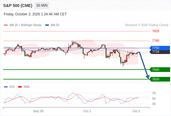Click the blue 7750 pivot price tag
Screen dimensions: 171x116
(160, 48)
